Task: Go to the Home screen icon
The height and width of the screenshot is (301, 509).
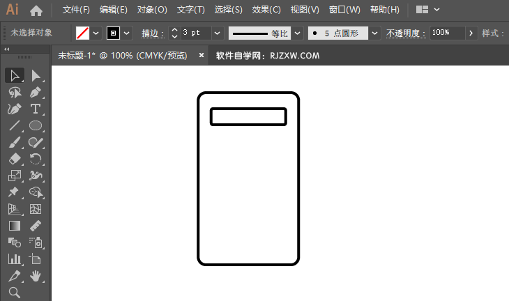Action: [x=36, y=10]
